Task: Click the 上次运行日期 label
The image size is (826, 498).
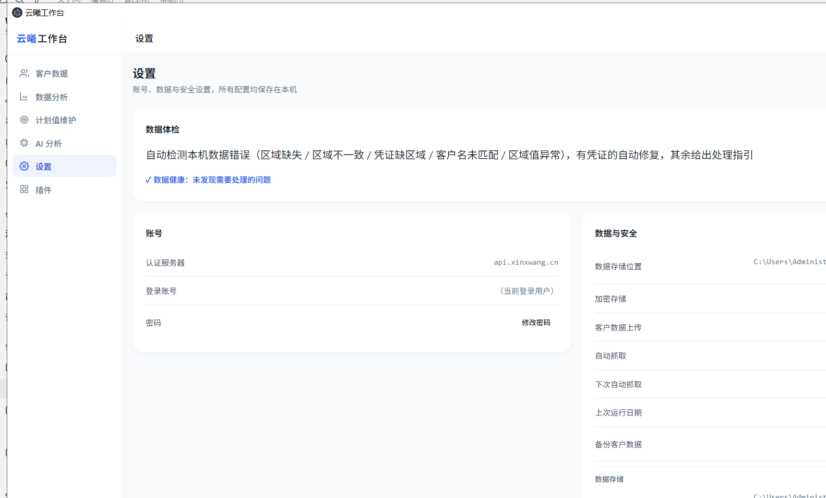Action: point(618,412)
